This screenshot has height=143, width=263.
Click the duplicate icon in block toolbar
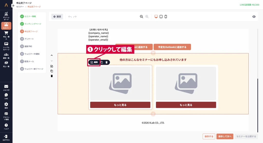(x=102, y=62)
